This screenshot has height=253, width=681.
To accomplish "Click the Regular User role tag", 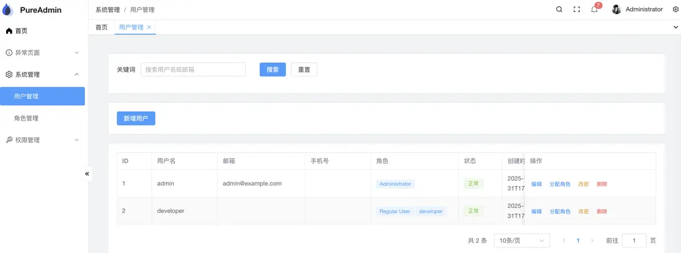I will pyautogui.click(x=395, y=212).
